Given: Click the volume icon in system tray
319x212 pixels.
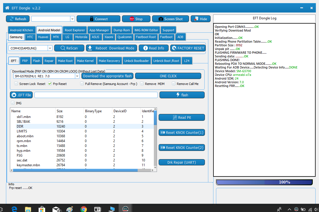Looking at the screenshot, I should coord(316,209).
